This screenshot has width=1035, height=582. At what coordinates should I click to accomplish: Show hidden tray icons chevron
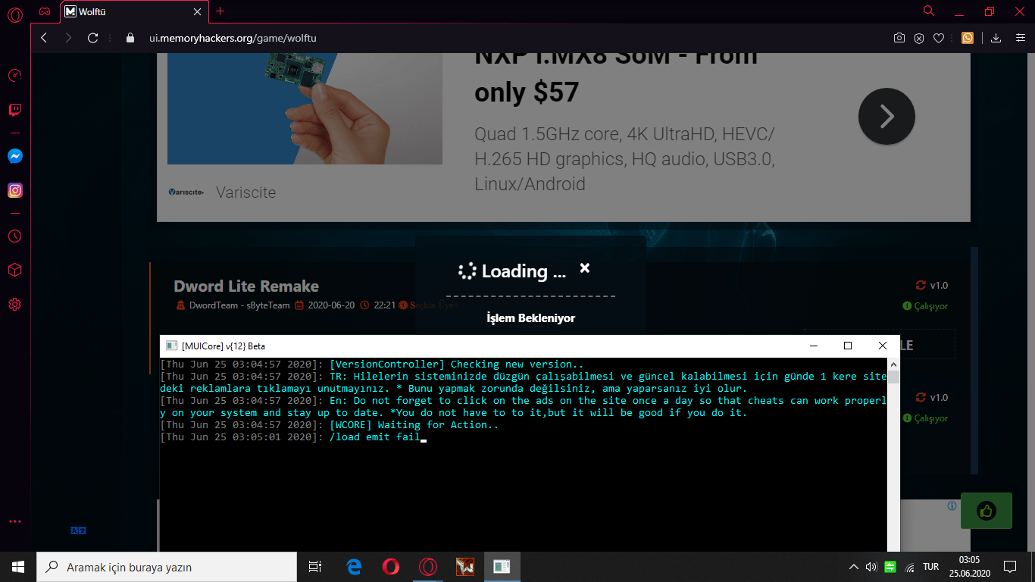(854, 567)
